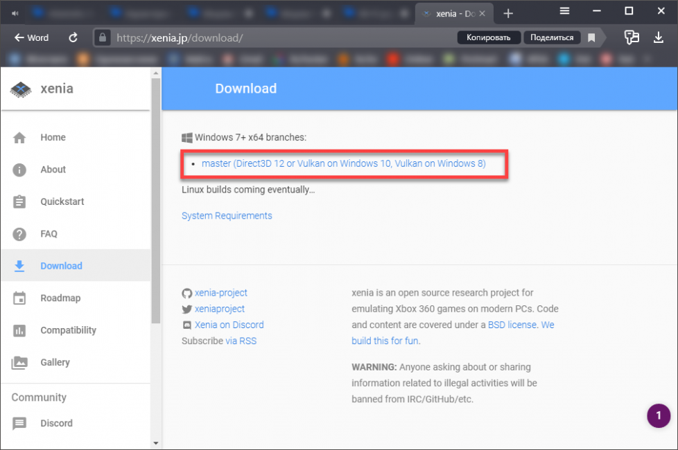Screen dimensions: 678x450
Task: Click the About info icon
Action: 19,170
